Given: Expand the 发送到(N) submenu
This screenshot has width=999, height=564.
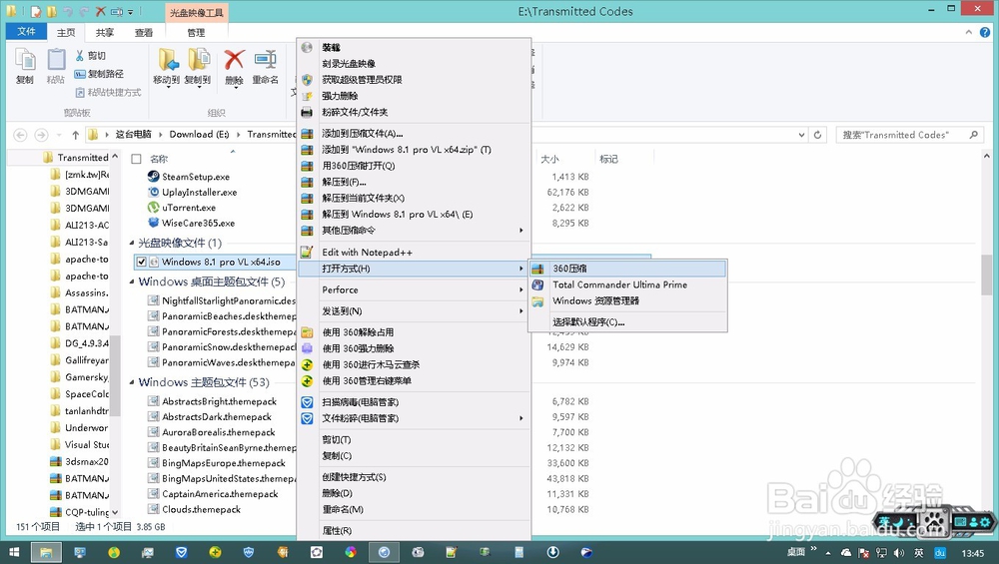Looking at the screenshot, I should 415,310.
